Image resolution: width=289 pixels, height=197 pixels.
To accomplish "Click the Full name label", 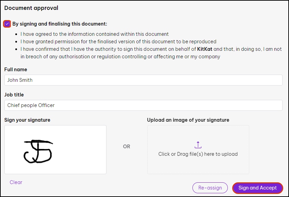I will coord(16,70).
